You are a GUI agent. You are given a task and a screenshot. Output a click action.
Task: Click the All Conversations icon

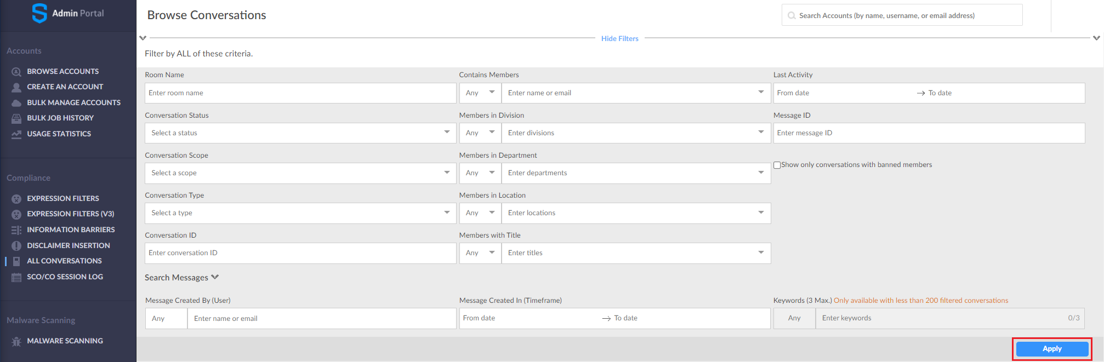tap(16, 261)
